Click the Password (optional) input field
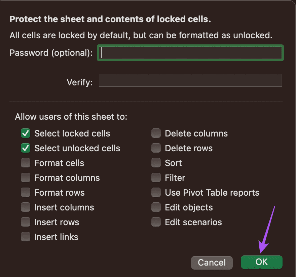The width and height of the screenshot is (296, 277). click(x=190, y=53)
